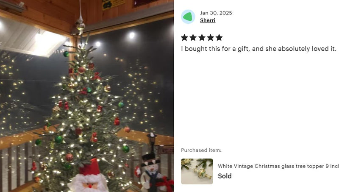Click the Purchased item label

click(x=201, y=150)
